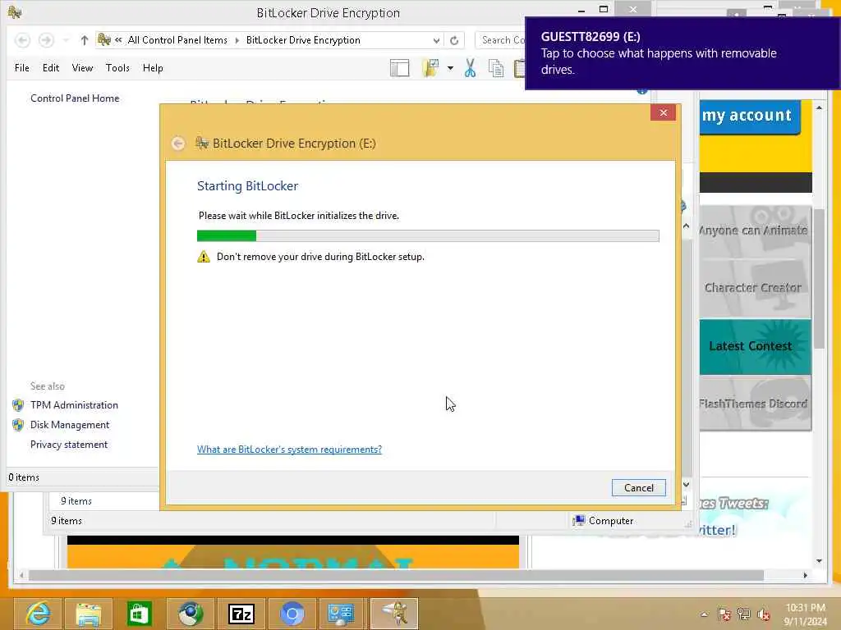
Task: Refresh the Control Panel view
Action: point(454,40)
